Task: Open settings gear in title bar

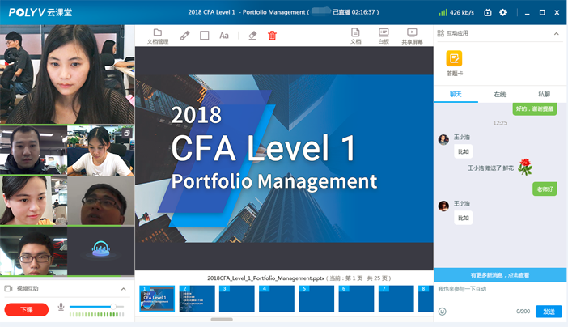Action: [x=502, y=12]
